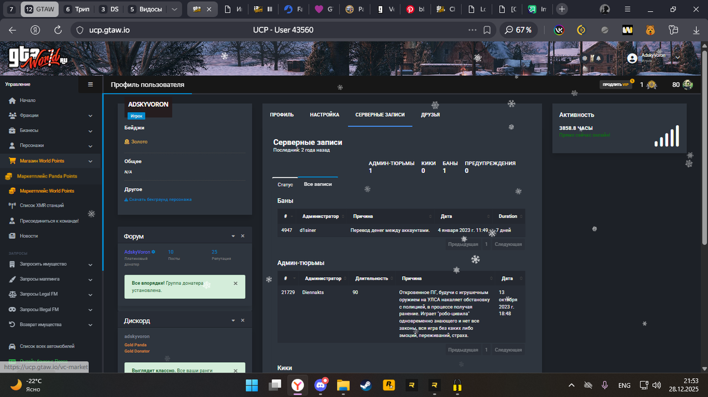Image resolution: width=708 pixels, height=397 pixels.
Task: Click Следующая under the Баны table
Action: click(x=508, y=244)
